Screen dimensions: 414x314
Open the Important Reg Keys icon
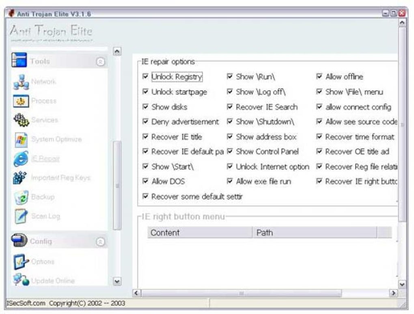tap(20, 178)
